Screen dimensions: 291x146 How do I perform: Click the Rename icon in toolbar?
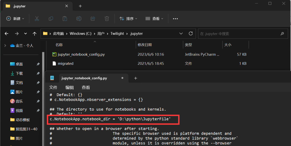(79, 19)
